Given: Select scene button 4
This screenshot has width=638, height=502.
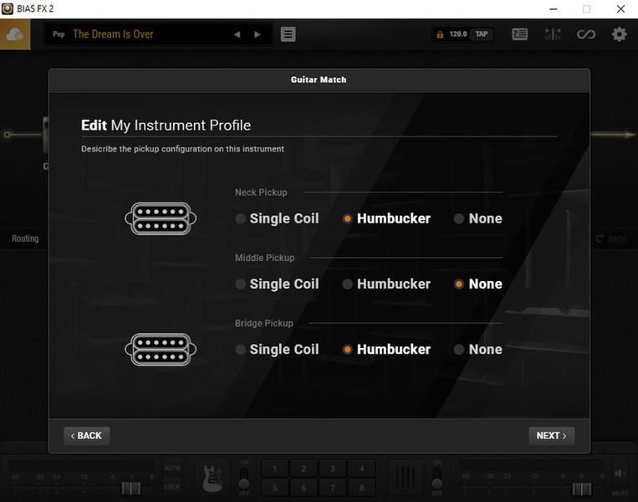Looking at the screenshot, I should point(361,469).
